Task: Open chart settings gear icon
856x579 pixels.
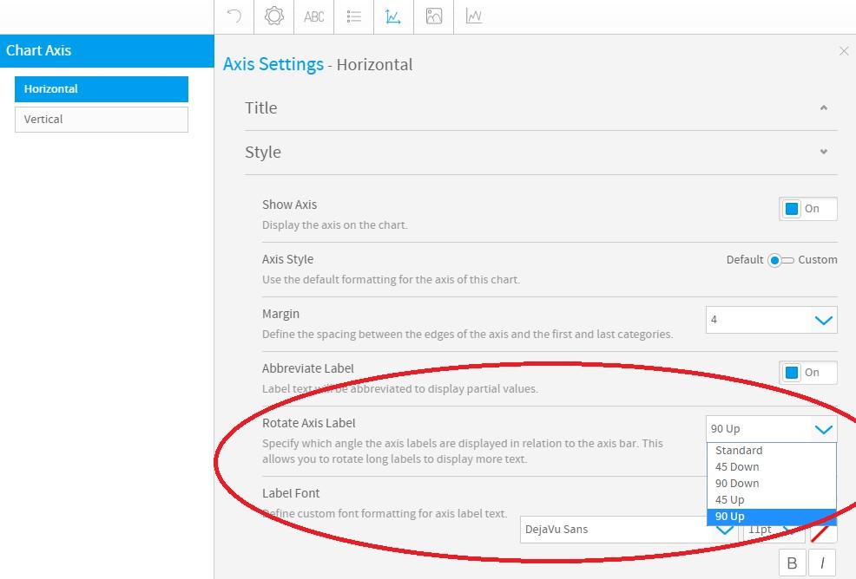Action: [x=274, y=16]
